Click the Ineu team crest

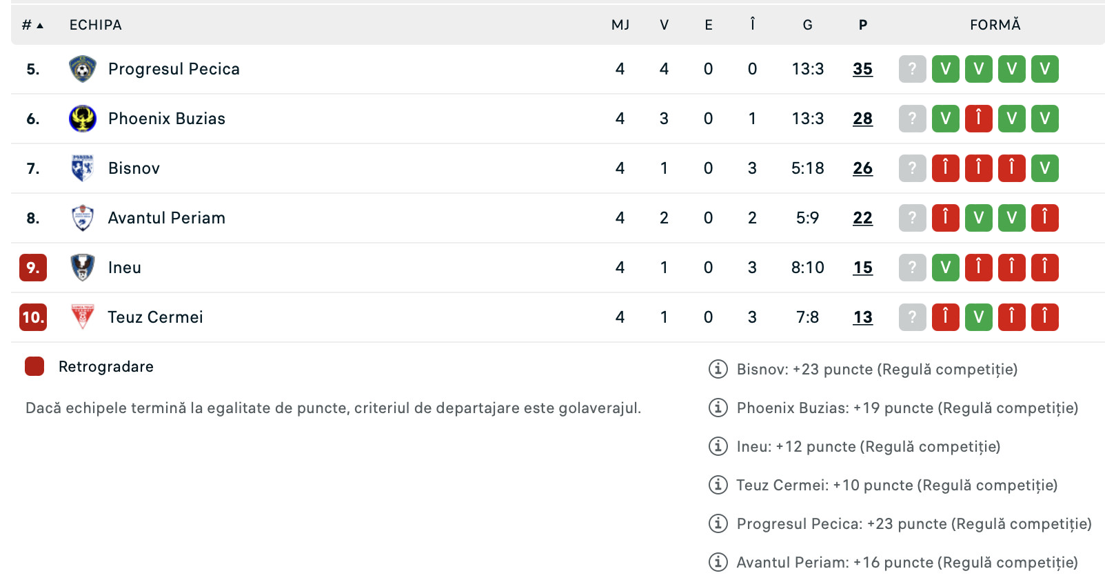click(83, 268)
